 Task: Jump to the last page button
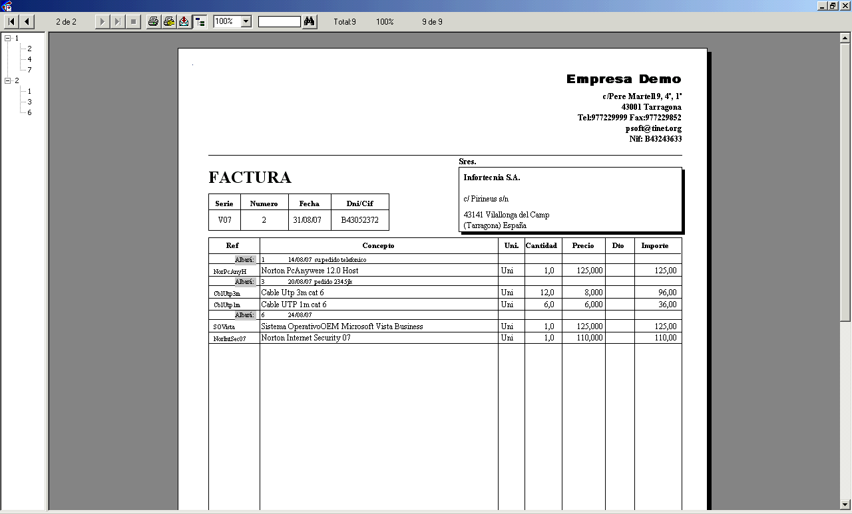117,22
